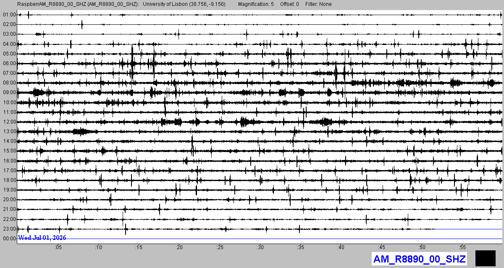Select the 02:00 hour label
The height and width of the screenshot is (268, 504).
(9, 24)
